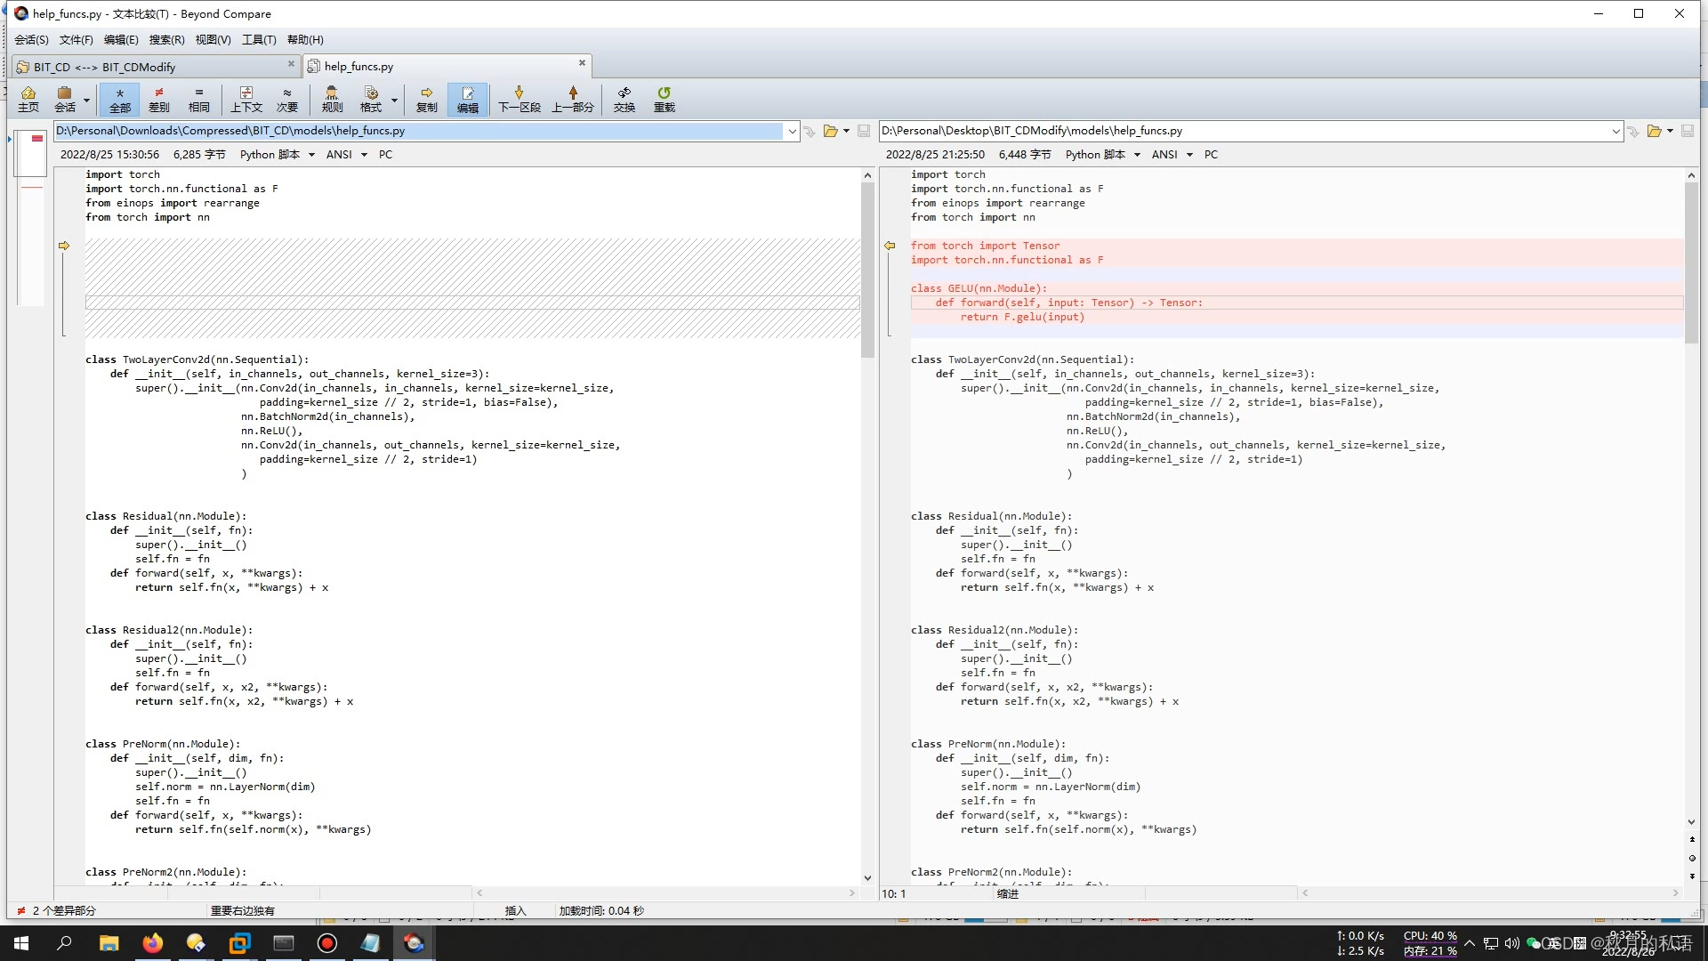Expand the left path history dropdown
Screen dimensions: 1708x961
(792, 131)
